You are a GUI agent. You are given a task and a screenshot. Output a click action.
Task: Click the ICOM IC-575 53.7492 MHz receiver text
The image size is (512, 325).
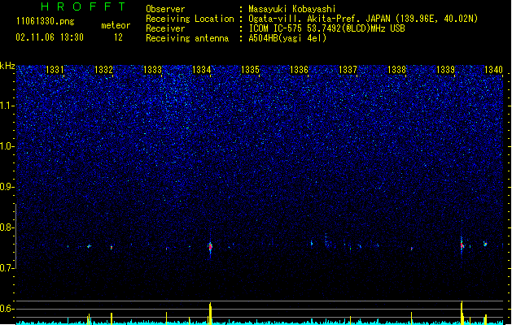[327, 28]
